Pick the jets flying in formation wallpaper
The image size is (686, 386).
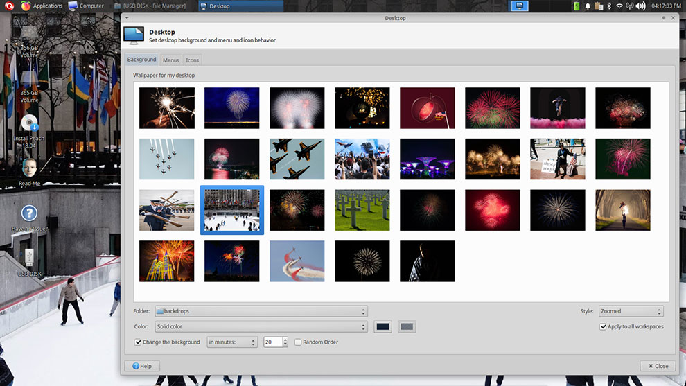pos(167,159)
